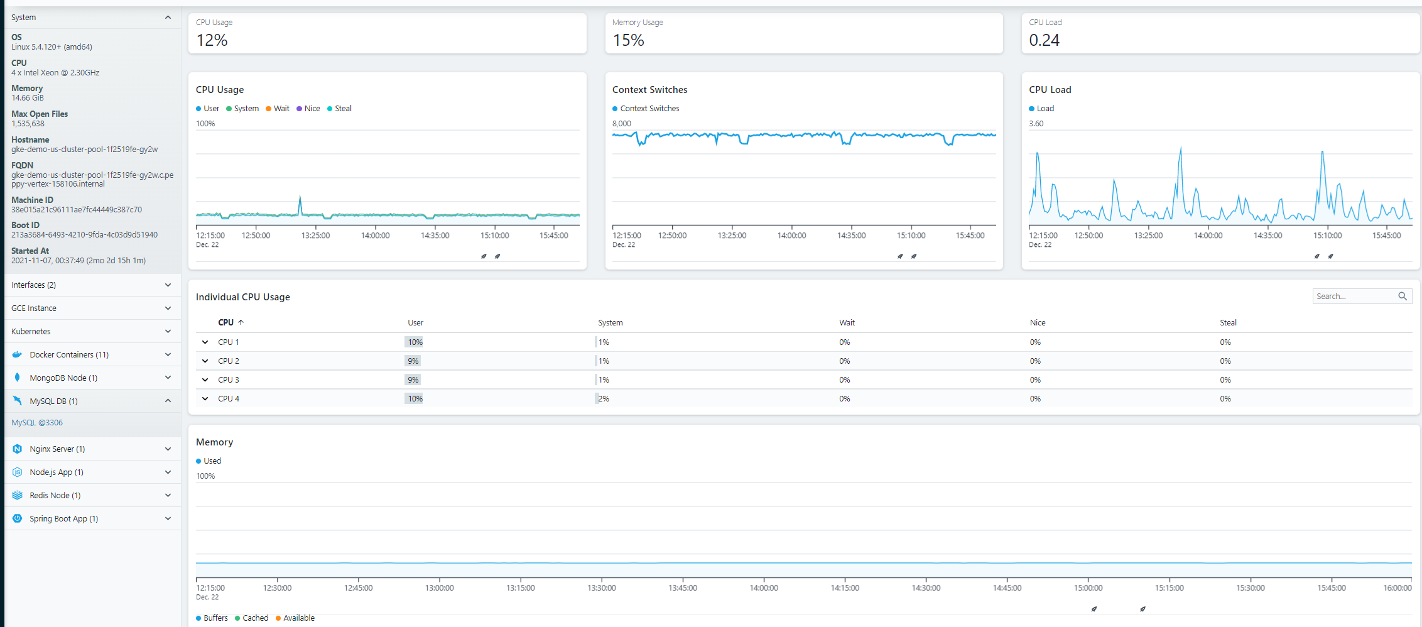Sort by the User column header
1422x627 pixels.
pyautogui.click(x=415, y=323)
